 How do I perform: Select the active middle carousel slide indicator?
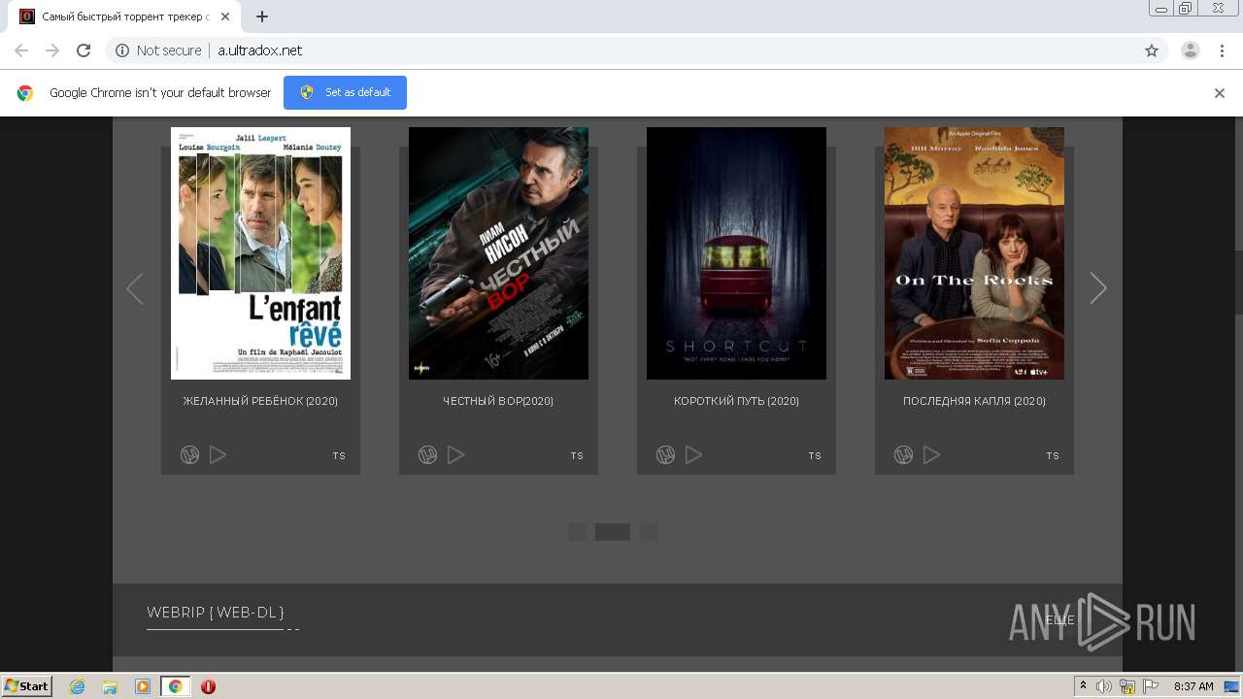click(x=613, y=532)
